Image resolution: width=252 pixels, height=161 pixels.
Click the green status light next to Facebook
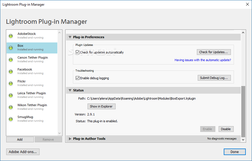[11, 72]
